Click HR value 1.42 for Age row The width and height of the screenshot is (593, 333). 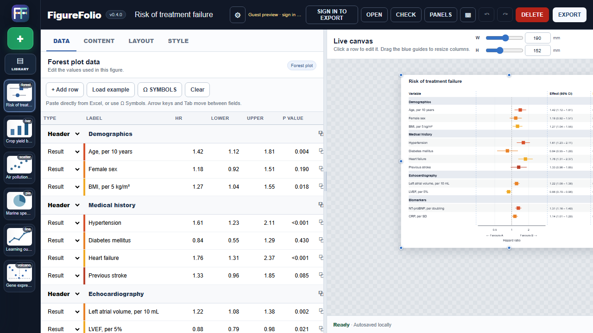[x=190, y=152]
